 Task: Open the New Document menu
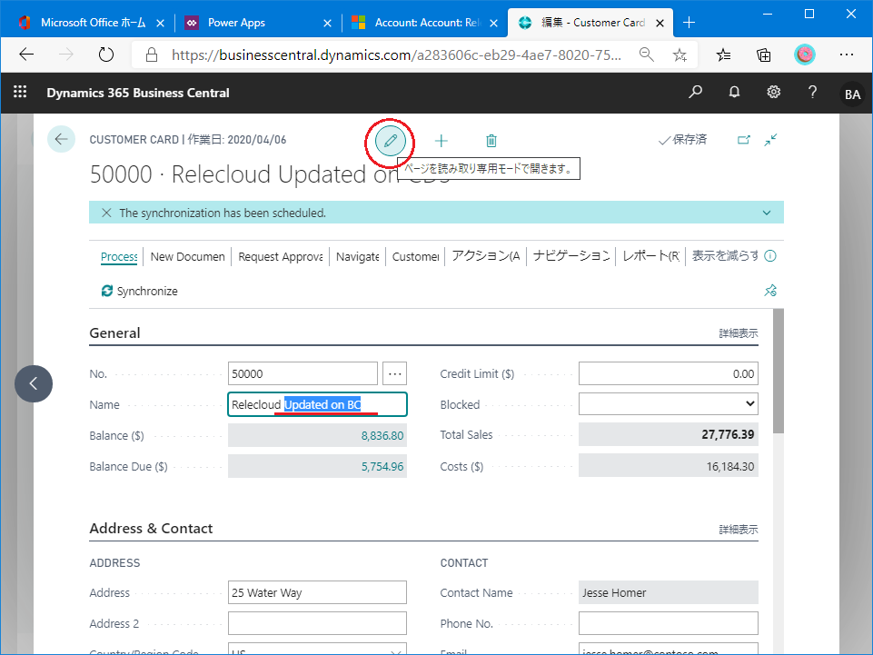point(188,257)
